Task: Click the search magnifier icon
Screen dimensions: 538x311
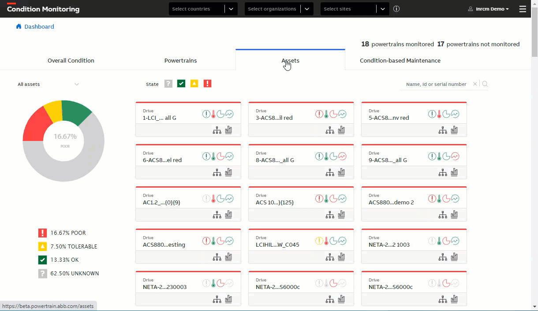Action: coord(485,84)
